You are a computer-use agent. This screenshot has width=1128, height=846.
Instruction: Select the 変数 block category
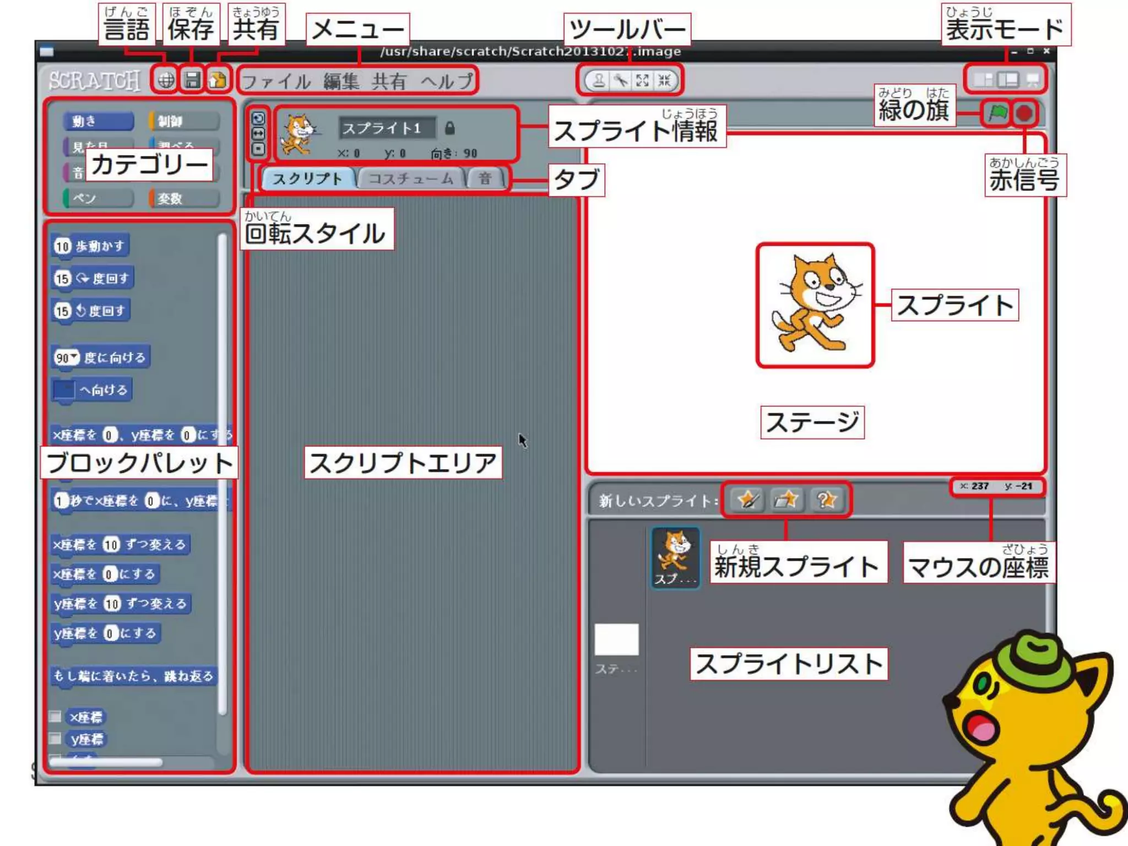[184, 198]
